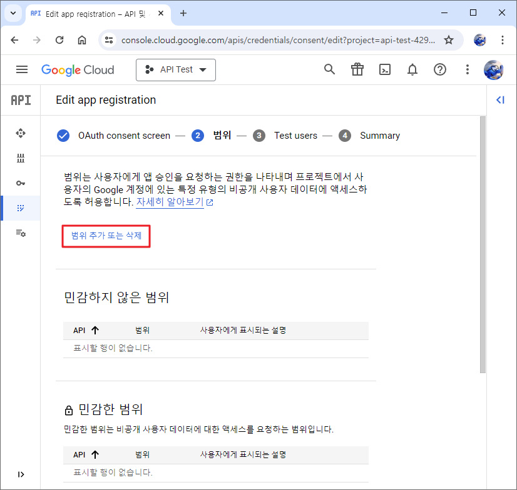Bookmark this page with the star icon
517x490 pixels.
click(448, 40)
